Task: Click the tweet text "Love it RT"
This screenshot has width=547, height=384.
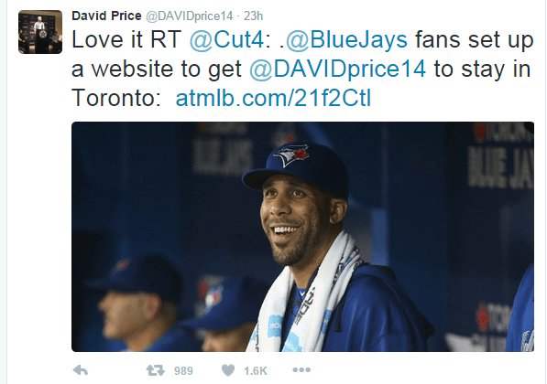Action: [126, 39]
